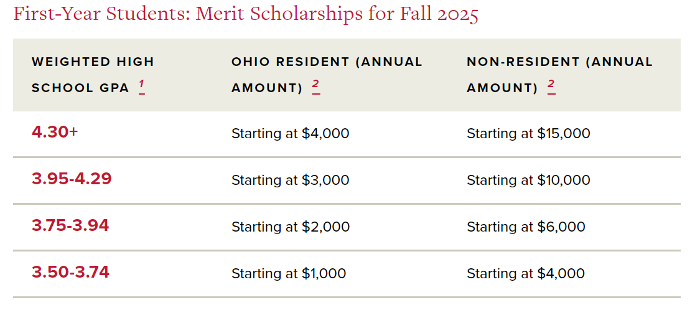Screen dimensions: 700x310
Task: Select the 4.30+ GPA row label
Action: pyautogui.click(x=55, y=133)
